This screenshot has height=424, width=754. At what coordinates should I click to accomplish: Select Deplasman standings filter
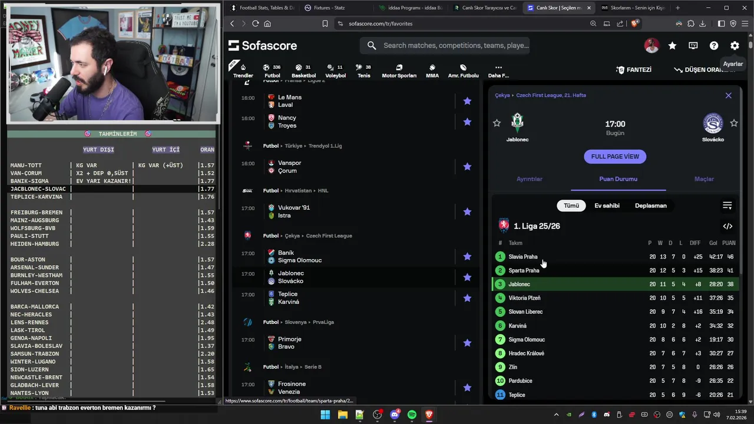651,206
